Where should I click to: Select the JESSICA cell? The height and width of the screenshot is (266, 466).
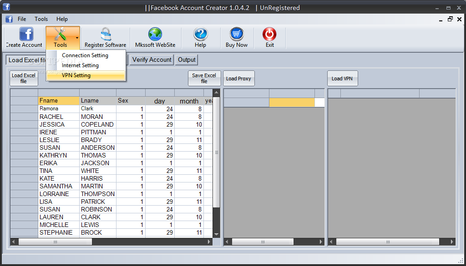click(59, 124)
